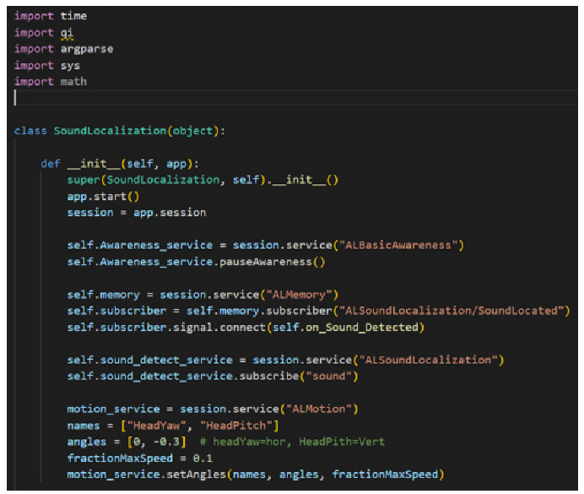584x494 pixels.
Task: Click the 'class SoundLocalization(object):' line
Action: click(120, 131)
